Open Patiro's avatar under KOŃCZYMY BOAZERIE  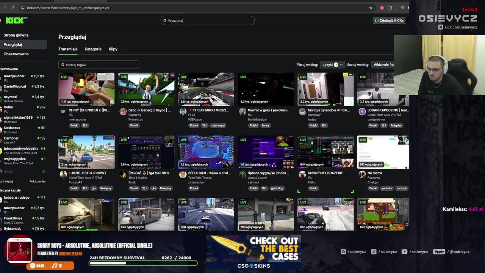[x=302, y=174]
